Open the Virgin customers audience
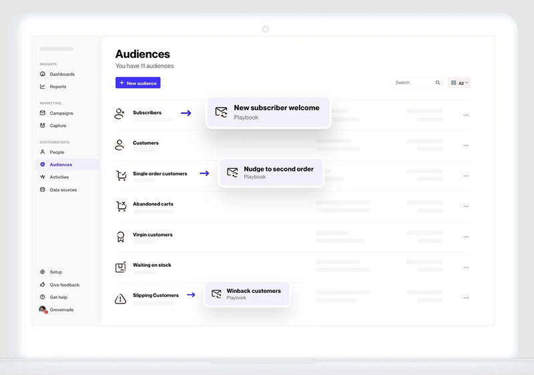Image resolution: width=534 pixels, height=375 pixels. [153, 234]
